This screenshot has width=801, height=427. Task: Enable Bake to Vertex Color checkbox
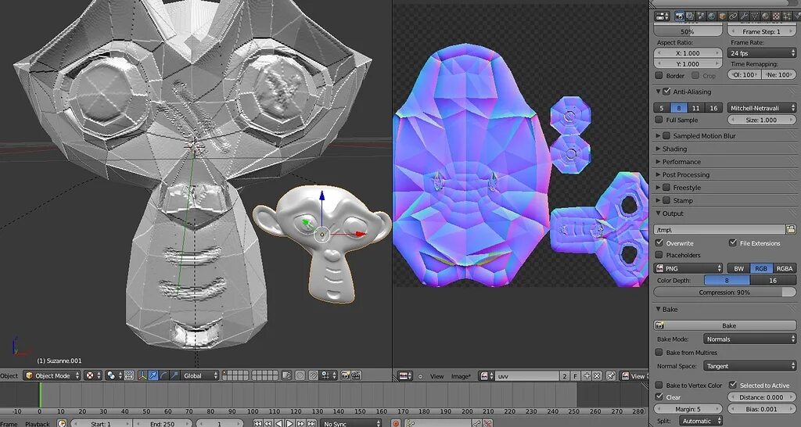pyautogui.click(x=659, y=385)
